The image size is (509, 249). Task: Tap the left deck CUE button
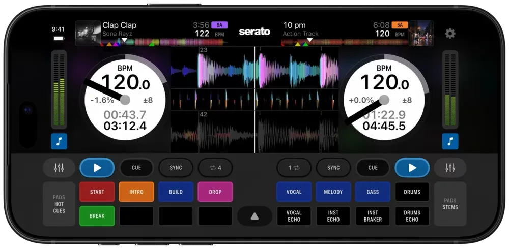coord(136,168)
